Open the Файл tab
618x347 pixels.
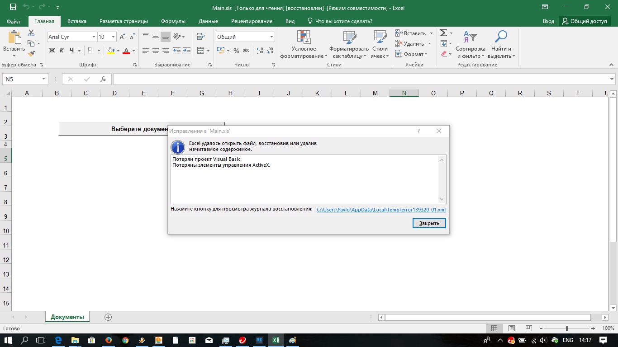pos(14,21)
